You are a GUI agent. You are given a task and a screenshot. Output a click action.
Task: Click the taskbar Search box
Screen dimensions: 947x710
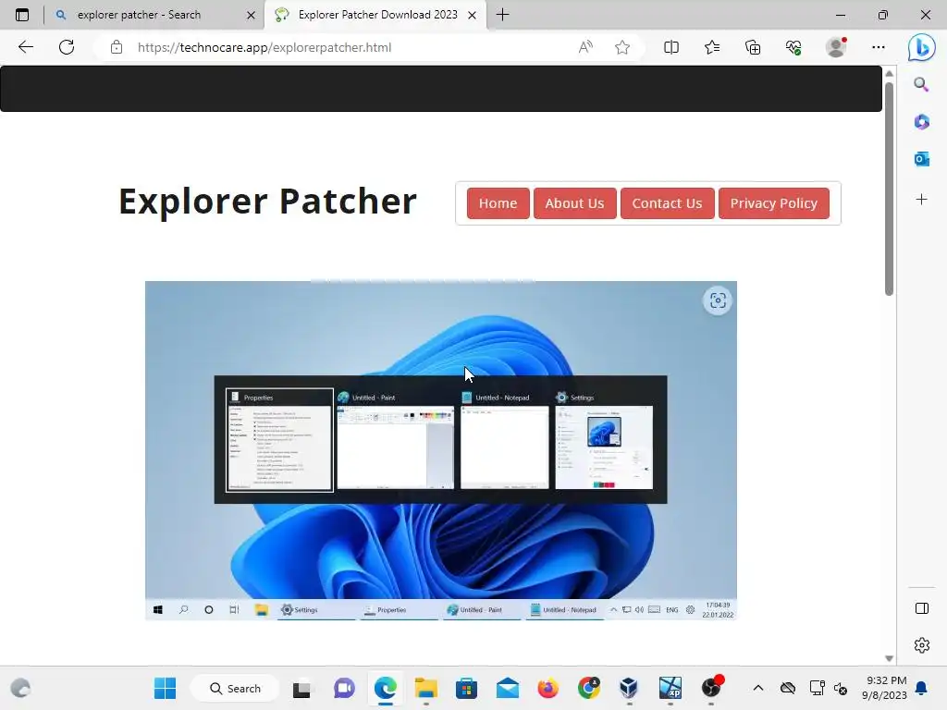tap(235, 688)
